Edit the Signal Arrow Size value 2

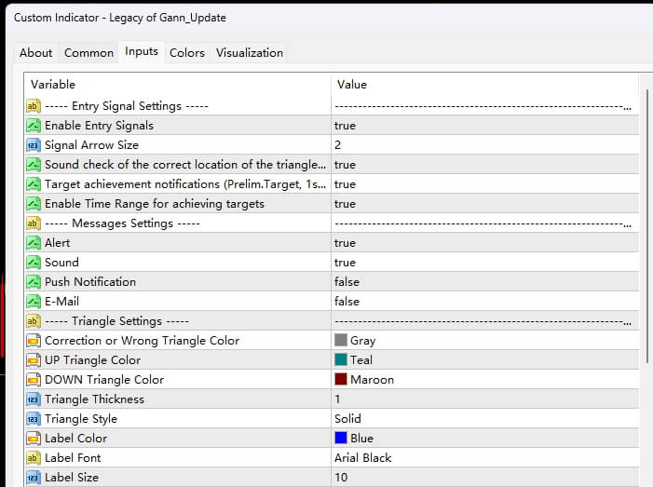[x=484, y=145]
